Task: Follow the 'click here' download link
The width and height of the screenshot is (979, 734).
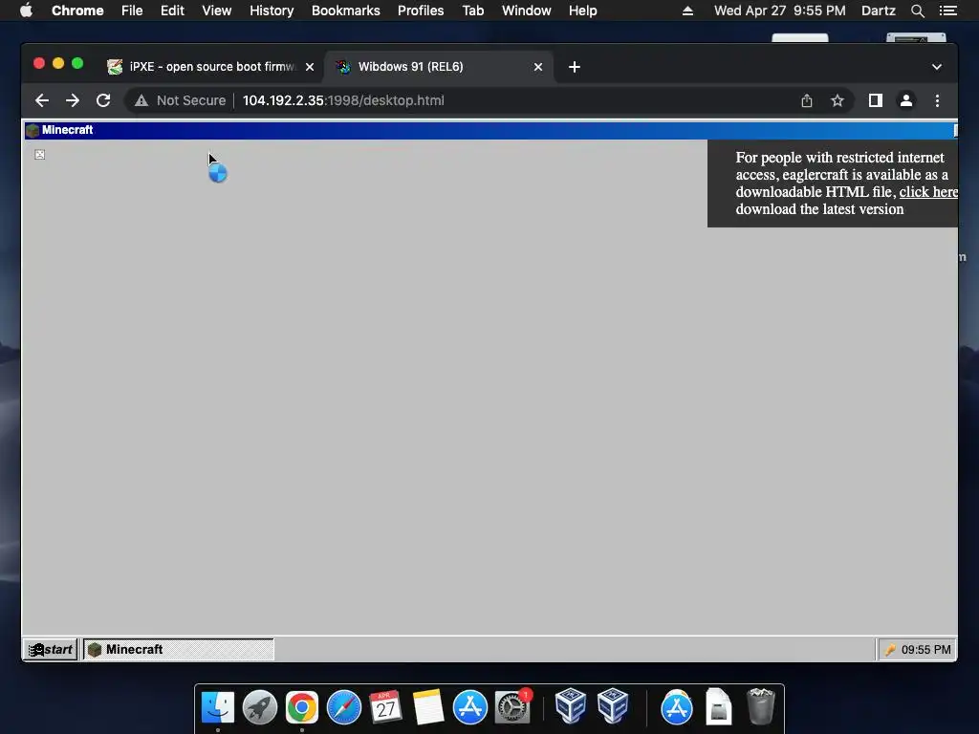Action: (x=927, y=191)
